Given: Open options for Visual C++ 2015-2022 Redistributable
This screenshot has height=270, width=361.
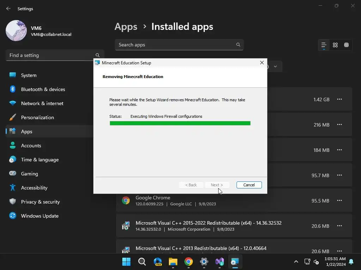Looking at the screenshot, I should click(x=339, y=226).
